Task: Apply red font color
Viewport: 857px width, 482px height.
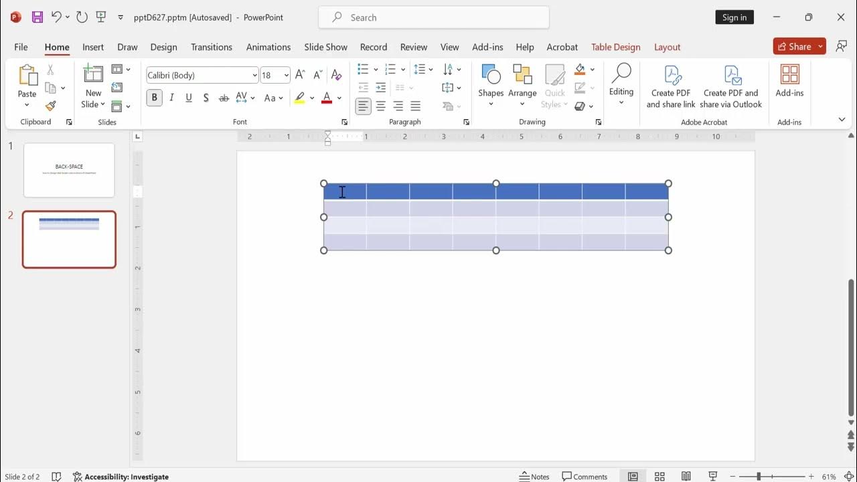Action: tap(327, 98)
